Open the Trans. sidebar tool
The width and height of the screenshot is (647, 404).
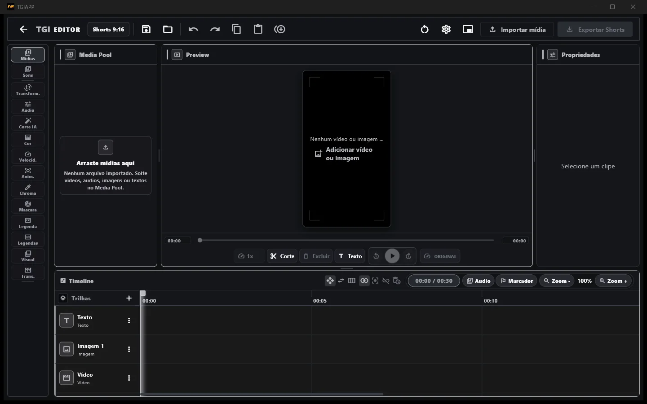tap(28, 272)
